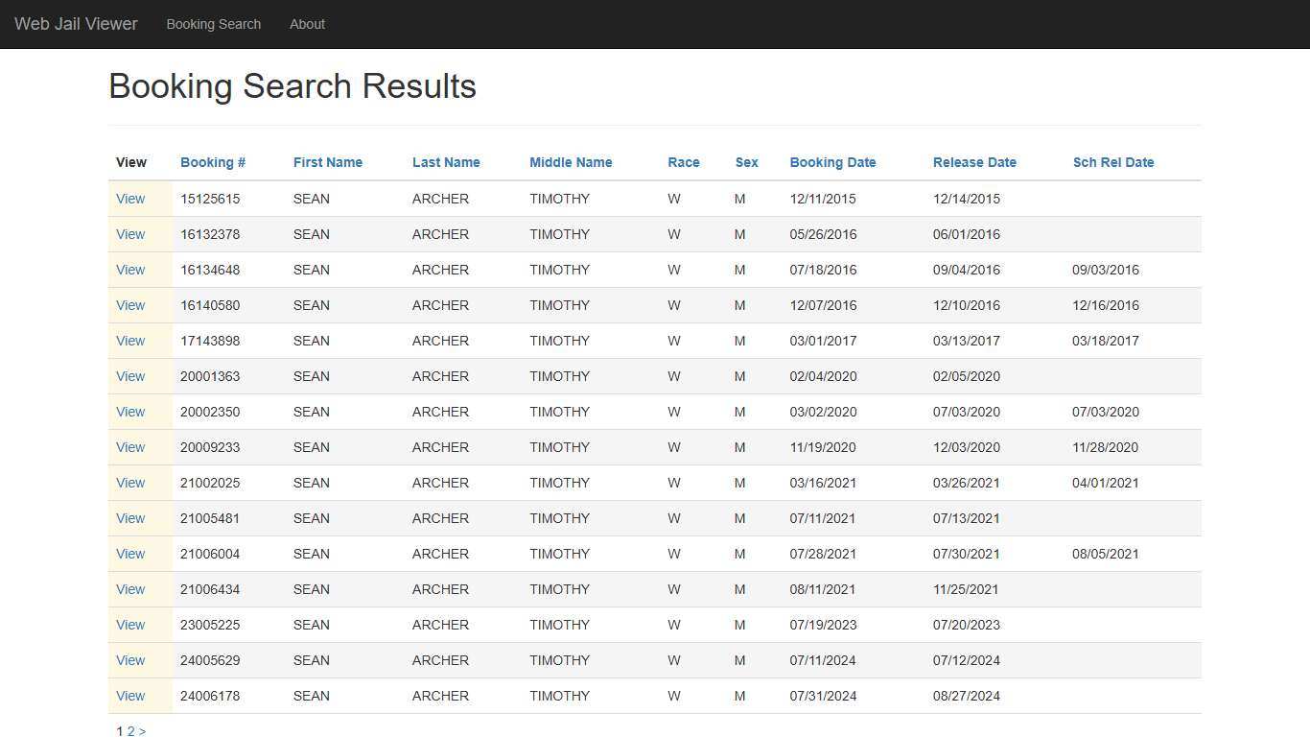
Task: Sort results by Release Date
Action: coord(974,162)
